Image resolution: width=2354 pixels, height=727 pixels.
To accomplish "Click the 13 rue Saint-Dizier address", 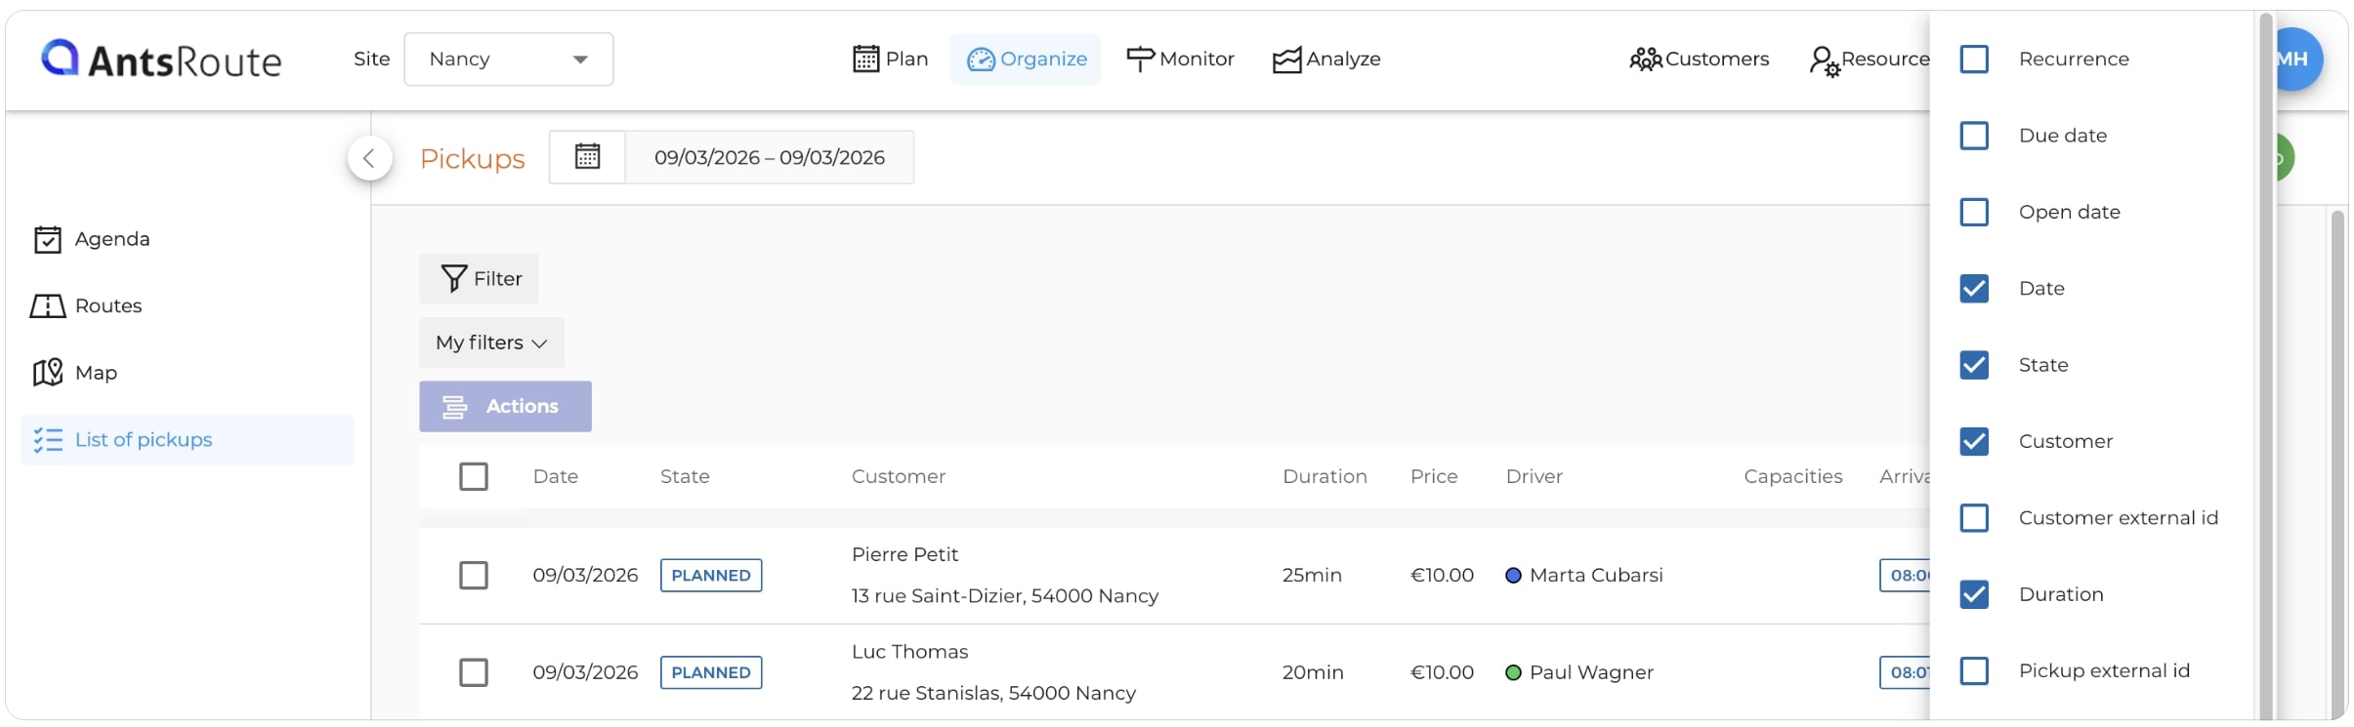I will (1004, 596).
